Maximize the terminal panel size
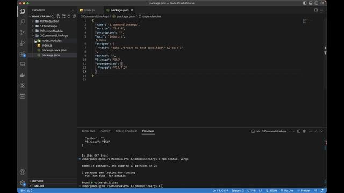 click(x=316, y=131)
